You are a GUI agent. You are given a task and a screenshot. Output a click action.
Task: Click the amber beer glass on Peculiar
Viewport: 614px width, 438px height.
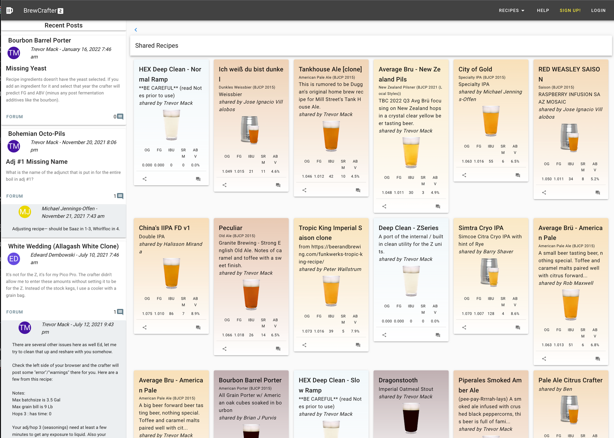pos(251,294)
